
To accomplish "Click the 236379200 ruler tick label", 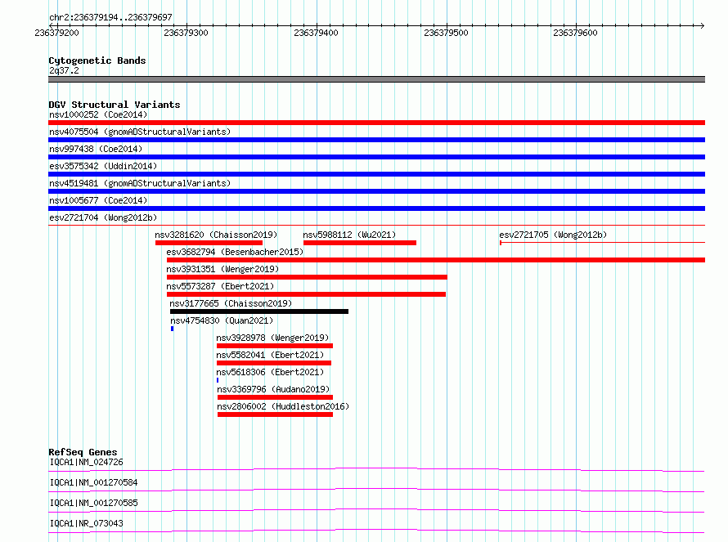I will point(56,33).
